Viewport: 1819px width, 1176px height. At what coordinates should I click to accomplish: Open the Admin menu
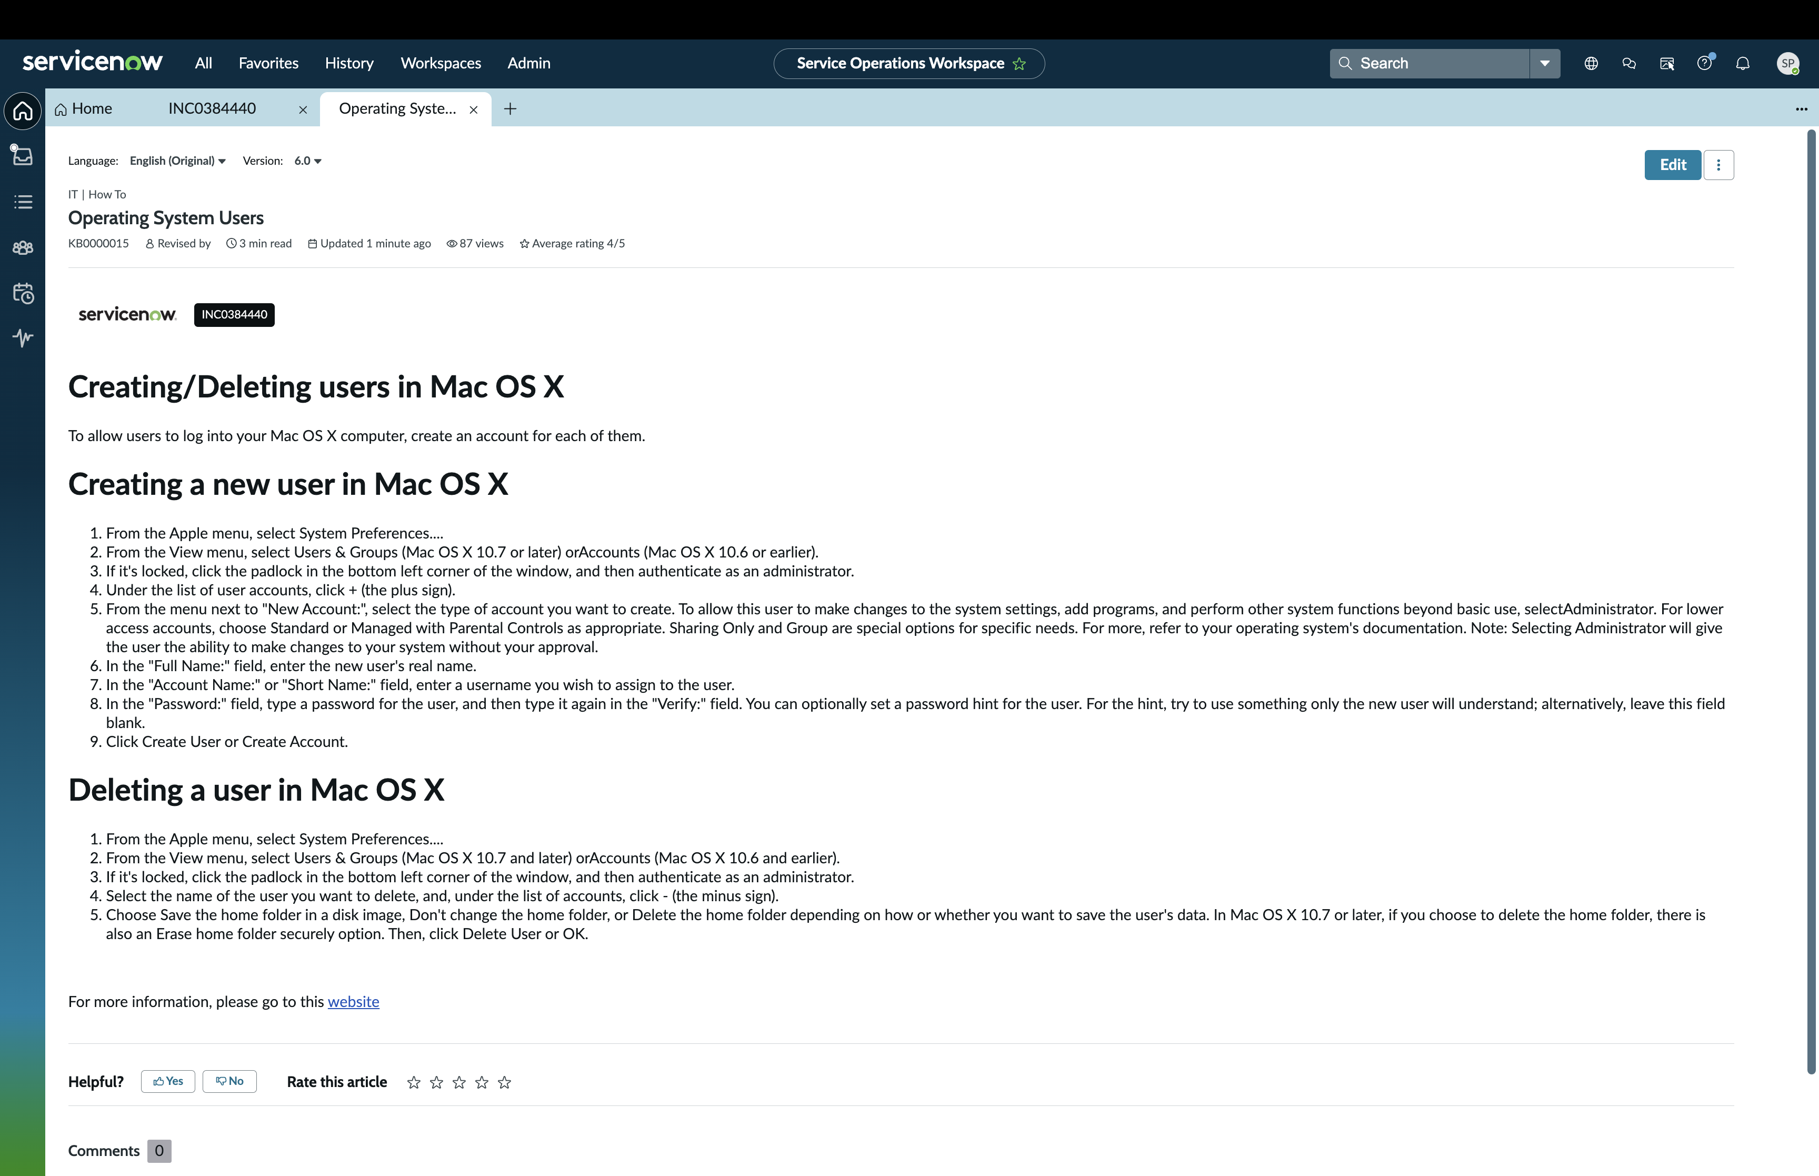pos(529,63)
